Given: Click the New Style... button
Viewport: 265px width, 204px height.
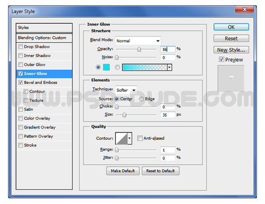Looking at the screenshot, I should (x=231, y=50).
